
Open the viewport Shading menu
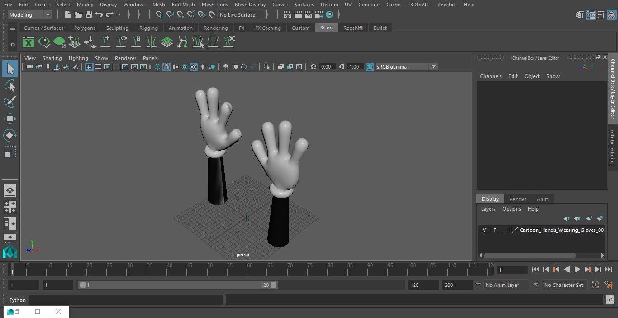click(52, 58)
